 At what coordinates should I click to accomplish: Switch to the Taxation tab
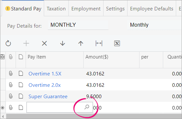click(56, 9)
